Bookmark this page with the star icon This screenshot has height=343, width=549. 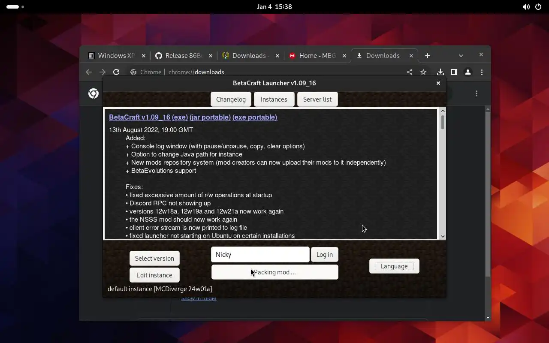[x=423, y=72]
